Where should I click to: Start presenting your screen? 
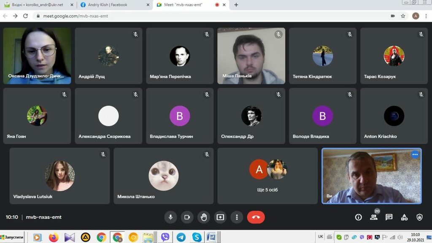[x=220, y=217]
